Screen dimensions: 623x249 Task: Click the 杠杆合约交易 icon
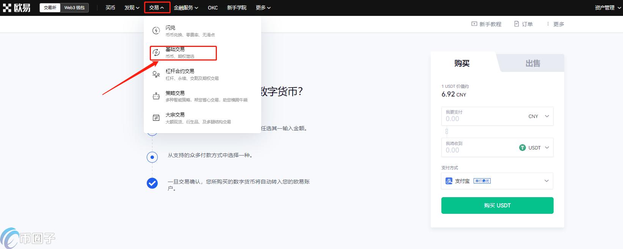click(156, 75)
